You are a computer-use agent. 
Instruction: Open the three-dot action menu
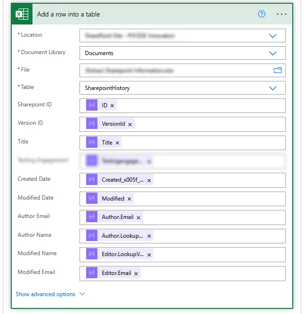tap(281, 14)
